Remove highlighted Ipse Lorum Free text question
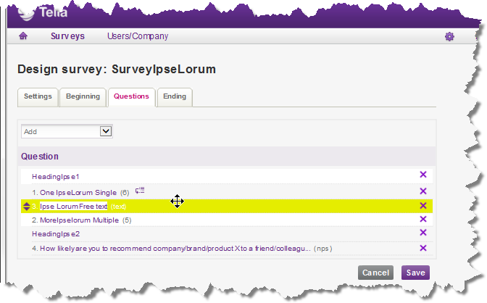The image size is (487, 303). tap(423, 206)
